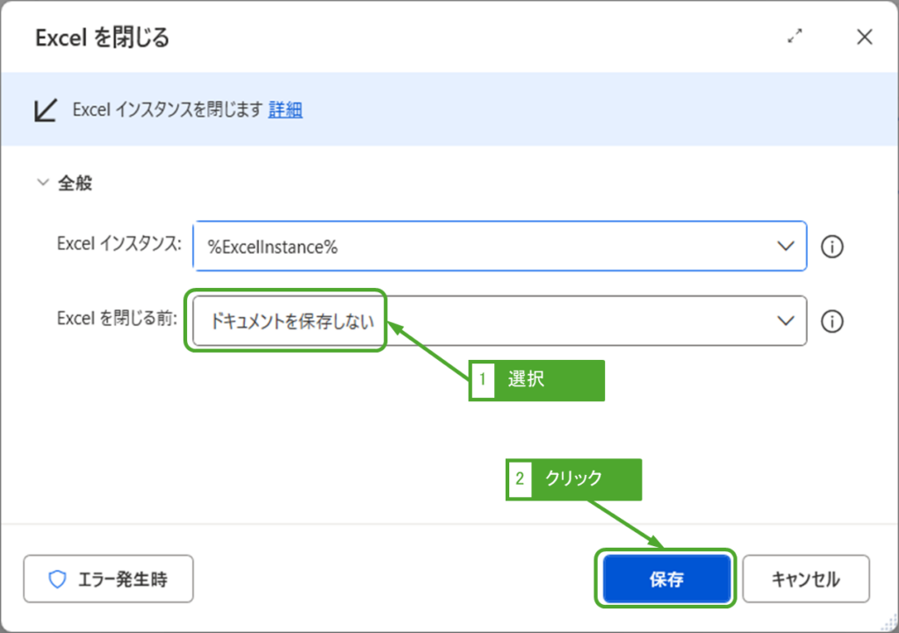Click the expand dialog size icon
Viewport: 899px width, 633px height.
coord(795,37)
